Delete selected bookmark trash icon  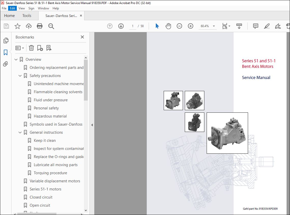coord(31,48)
